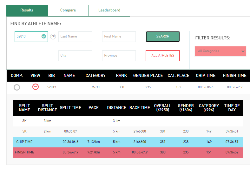Select the City text field
The height and width of the screenshot is (169, 250).
pos(75,56)
